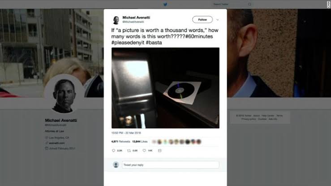Viewport: 331px width, 186px height.
Task: Open the #pleasedenyit hashtag
Action: point(128,43)
